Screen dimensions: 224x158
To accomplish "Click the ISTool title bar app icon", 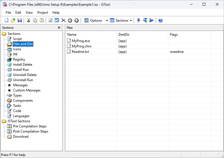I will (x=5, y=5).
